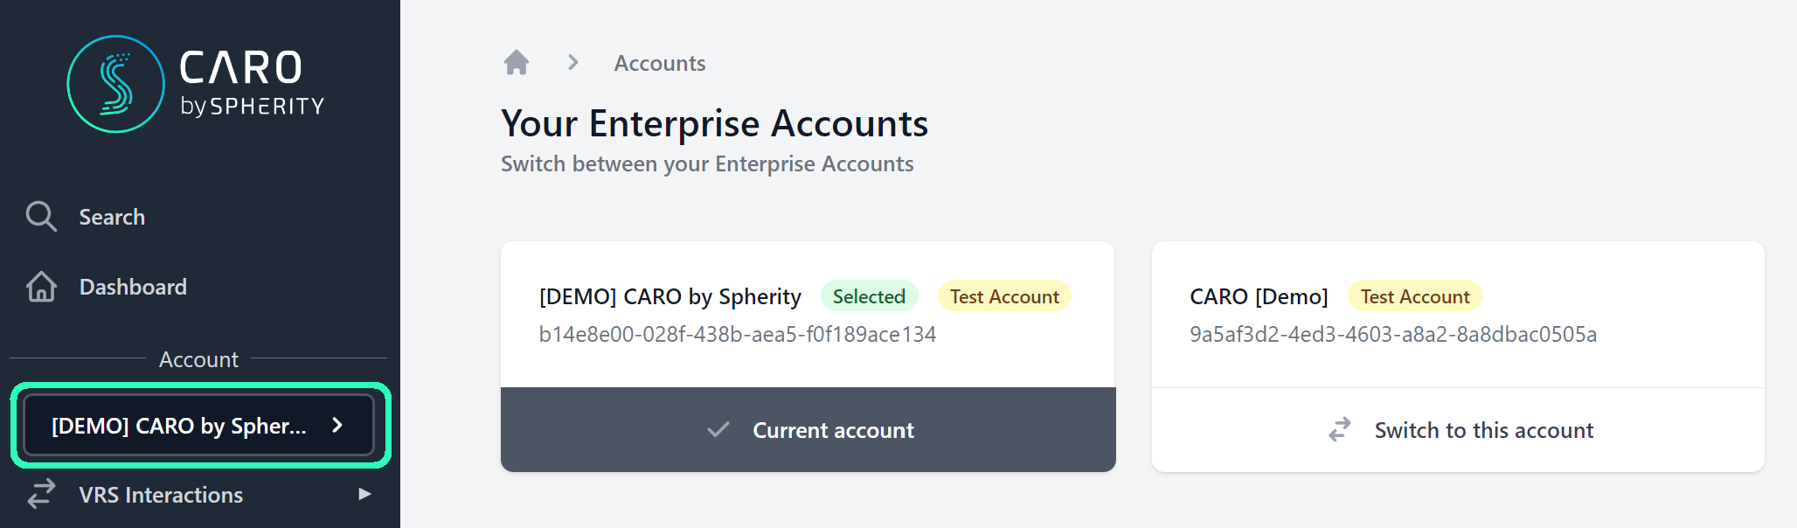Click the VRS Interactions swap icon
Viewport: 1797px width, 528px height.
pyautogui.click(x=40, y=495)
